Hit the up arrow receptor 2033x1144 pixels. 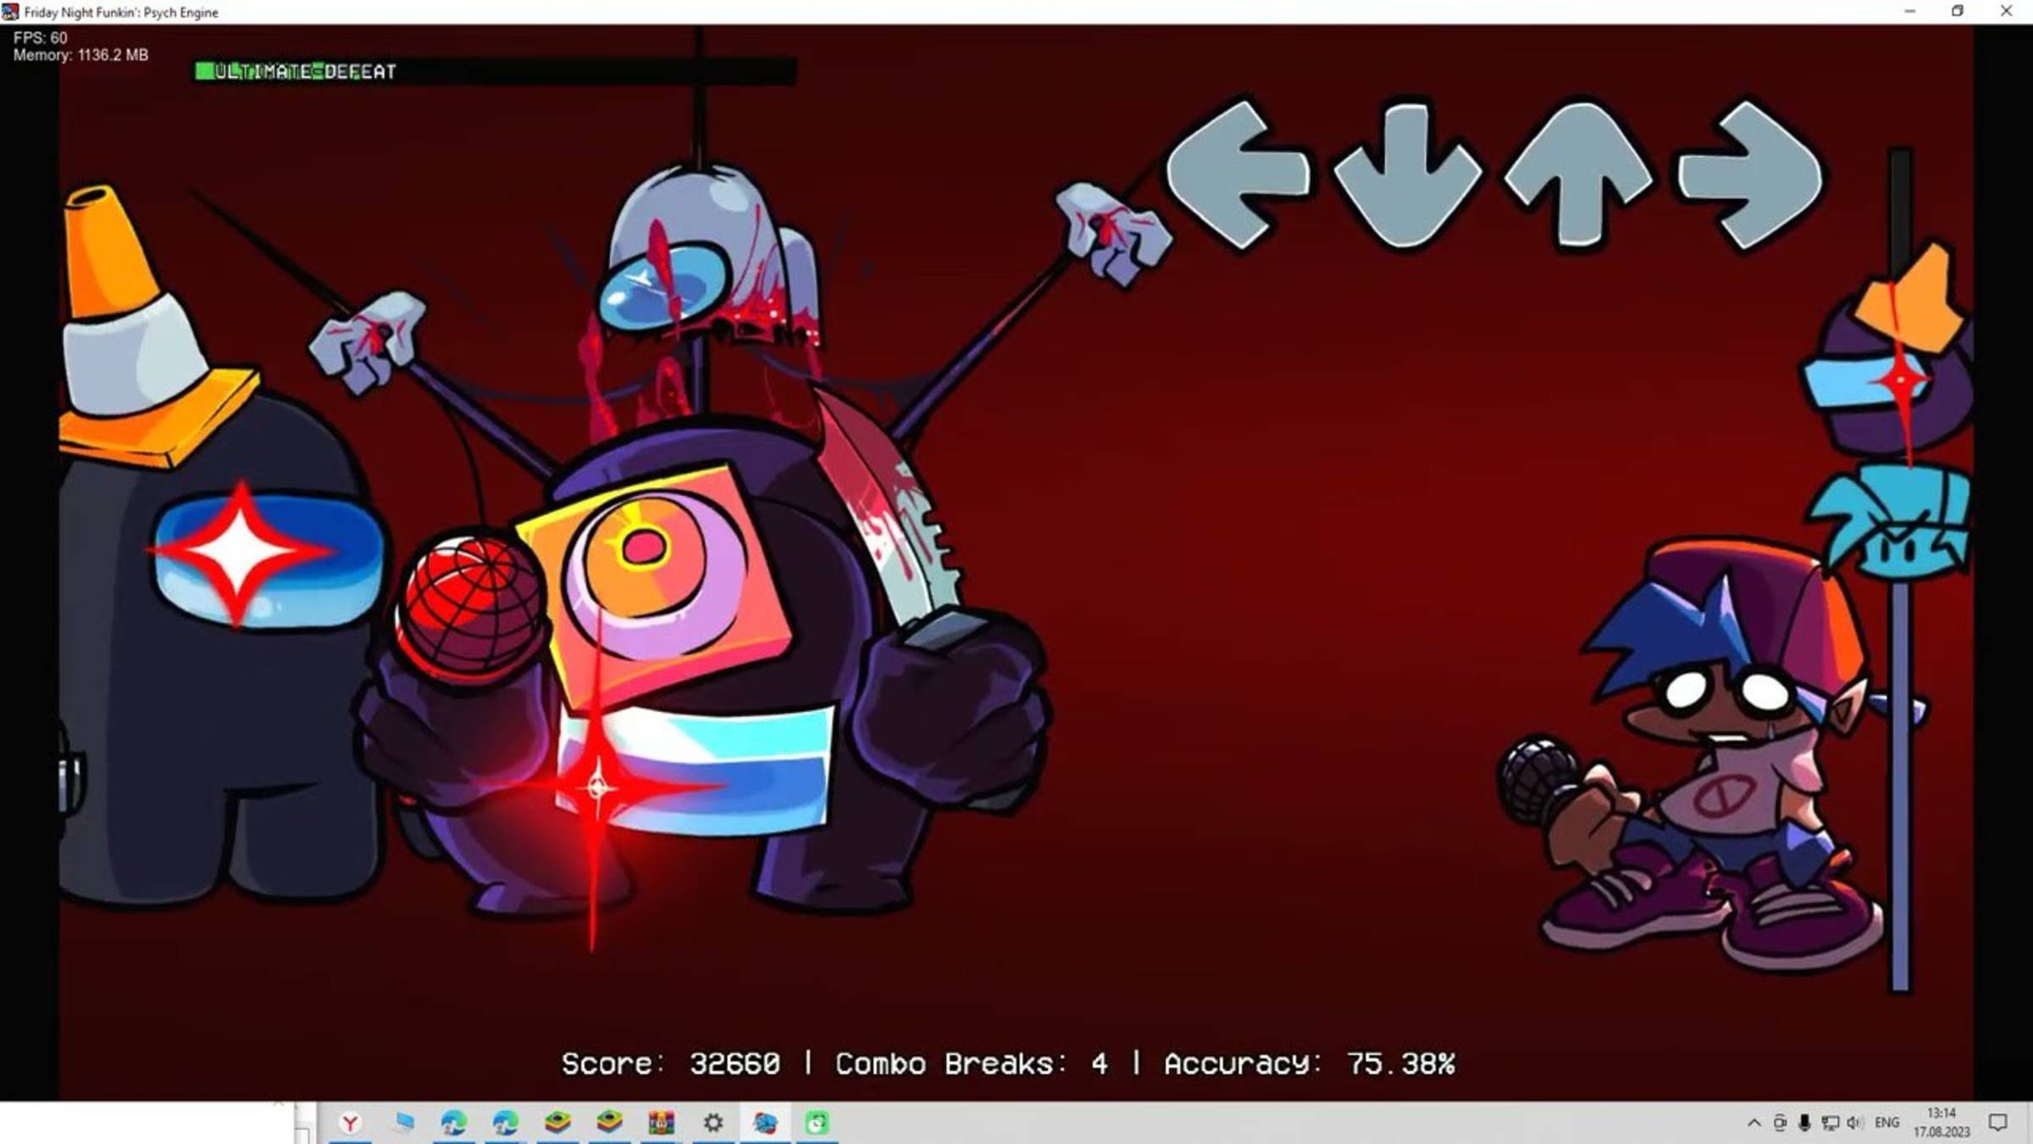coord(1579,175)
